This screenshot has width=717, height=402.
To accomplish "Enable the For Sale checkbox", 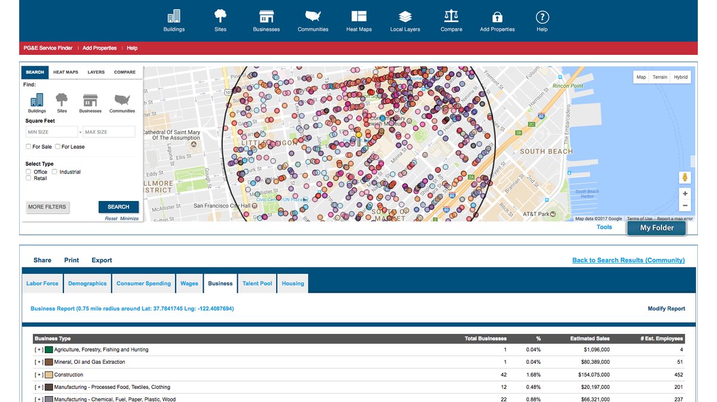I will tap(29, 147).
